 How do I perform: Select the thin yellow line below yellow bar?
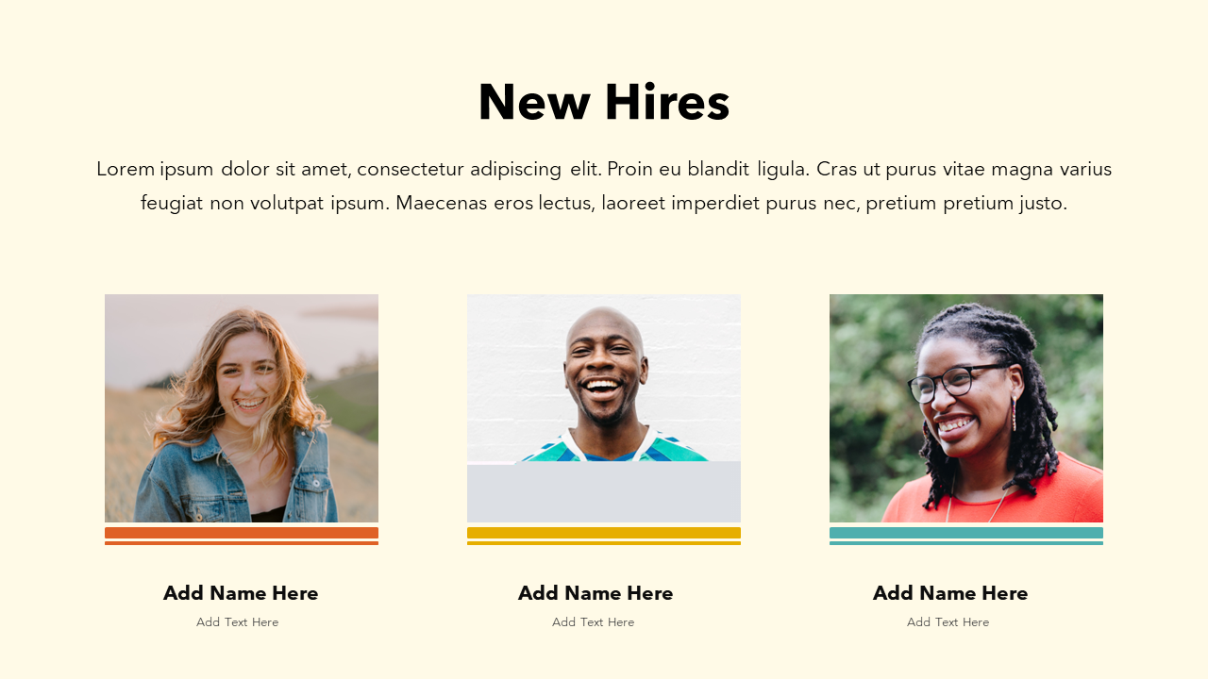tap(604, 543)
